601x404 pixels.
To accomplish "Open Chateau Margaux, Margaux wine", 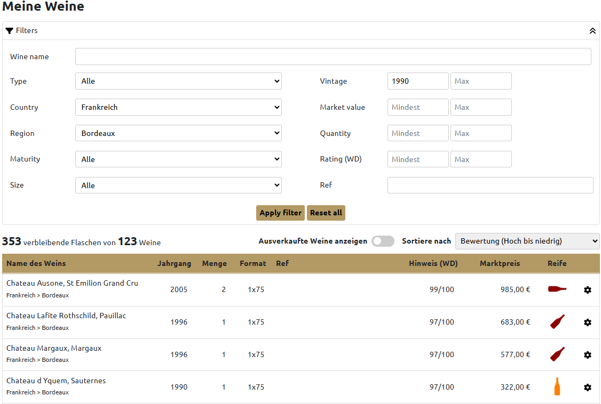I will click(x=54, y=348).
